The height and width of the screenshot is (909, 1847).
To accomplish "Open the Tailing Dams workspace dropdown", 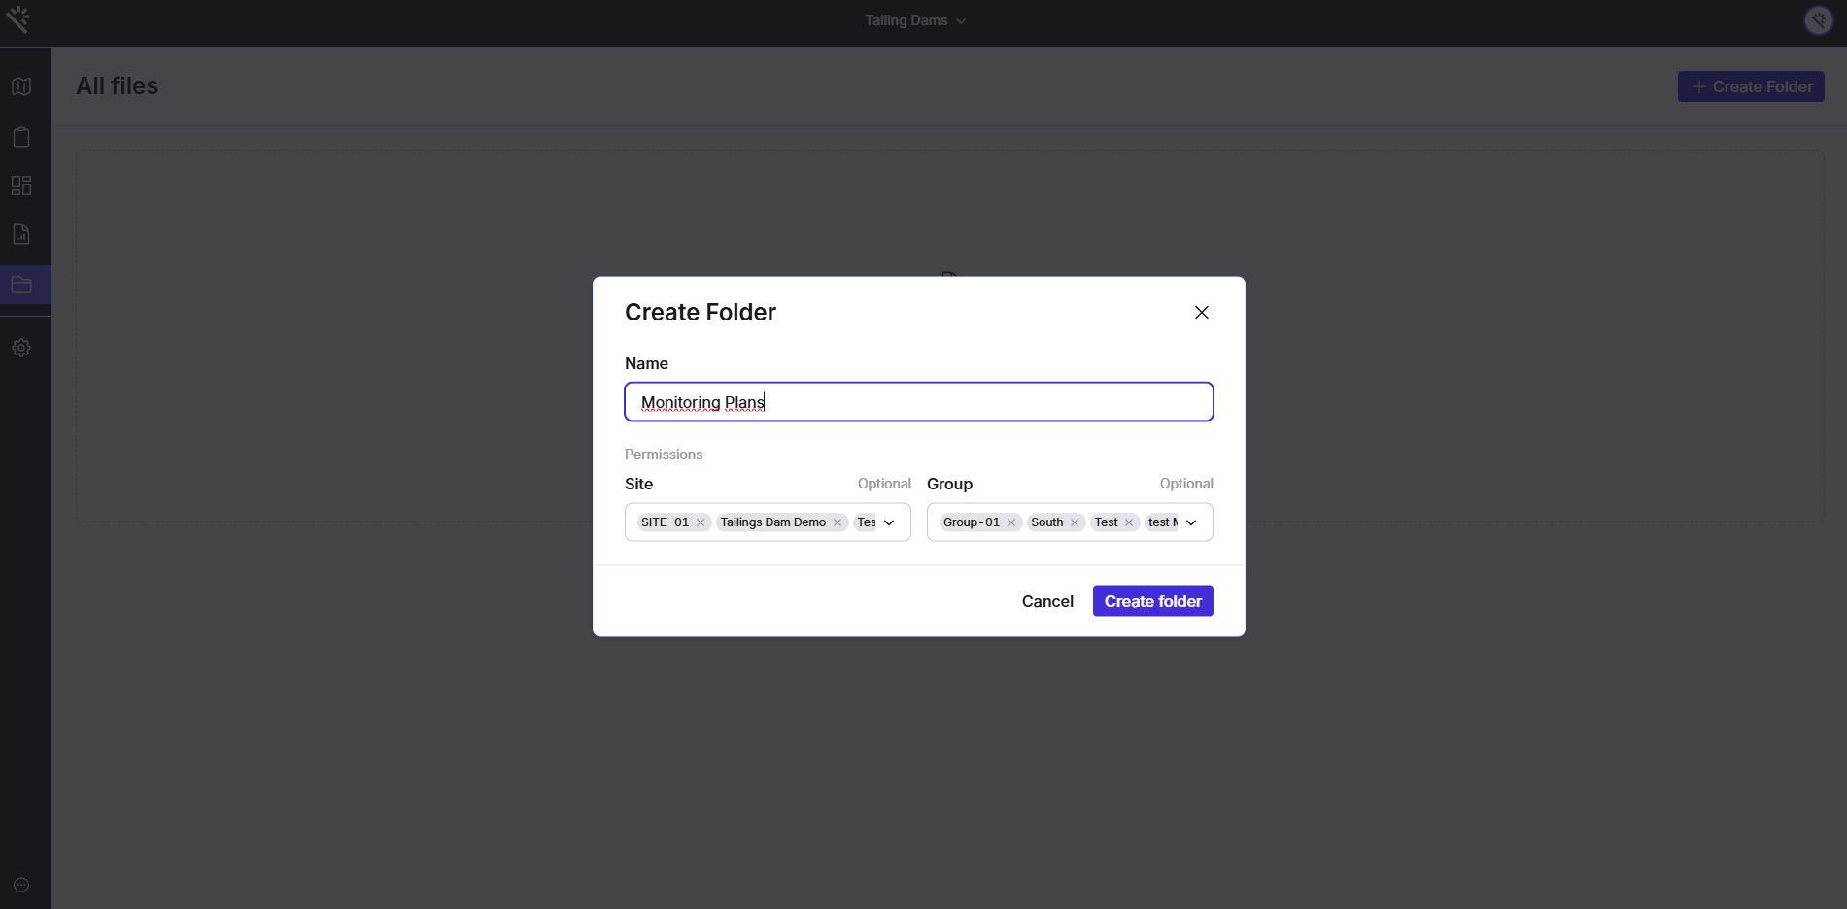I will [915, 20].
